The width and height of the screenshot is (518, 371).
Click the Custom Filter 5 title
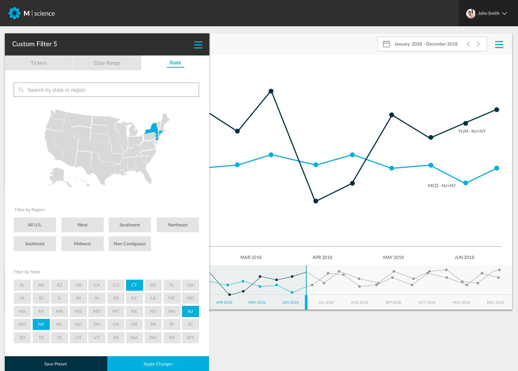(x=34, y=44)
